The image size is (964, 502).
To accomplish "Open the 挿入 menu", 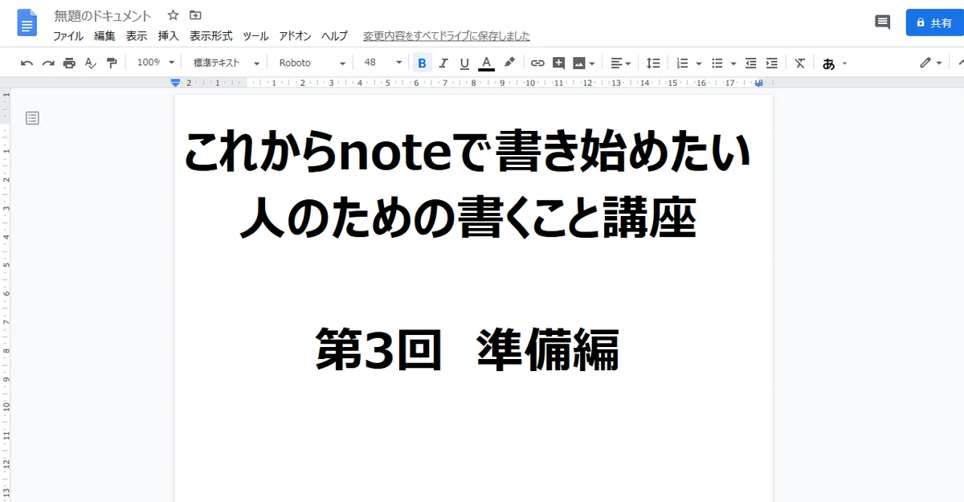I will (169, 36).
